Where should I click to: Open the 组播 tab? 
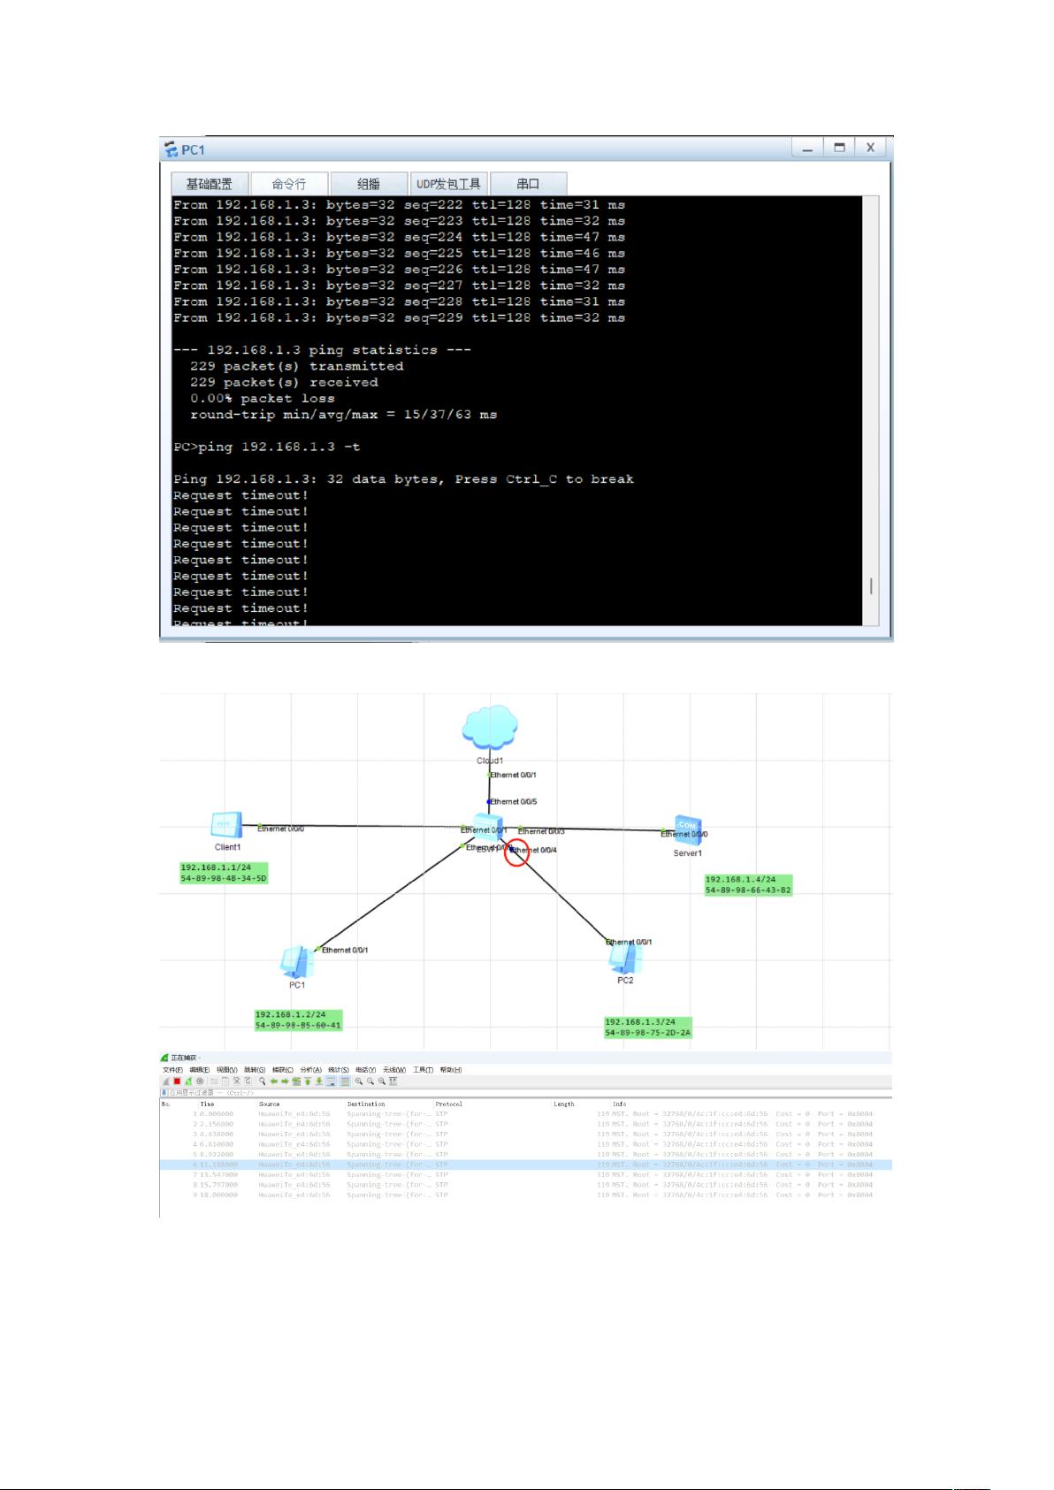click(x=368, y=184)
